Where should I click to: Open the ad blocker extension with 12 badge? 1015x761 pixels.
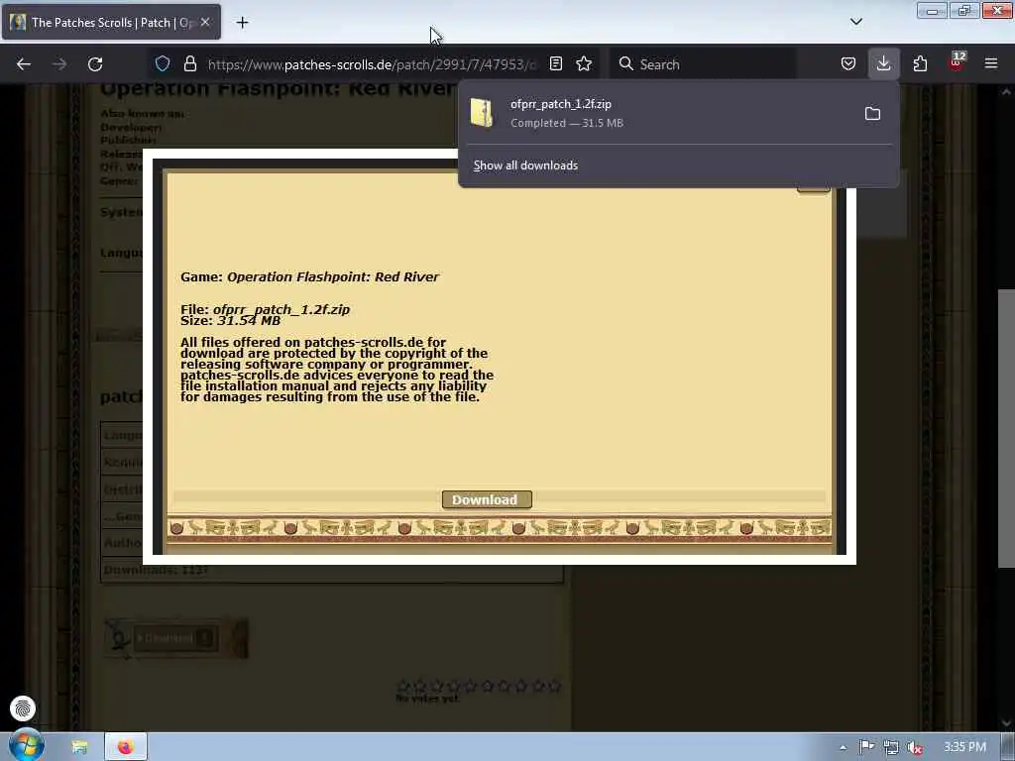pos(957,62)
